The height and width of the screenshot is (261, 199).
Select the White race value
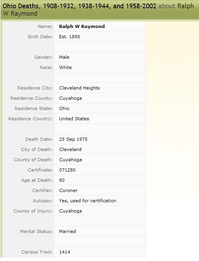click(65, 67)
